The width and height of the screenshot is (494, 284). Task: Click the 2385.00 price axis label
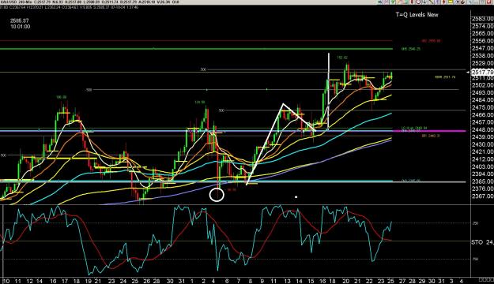[x=482, y=181]
